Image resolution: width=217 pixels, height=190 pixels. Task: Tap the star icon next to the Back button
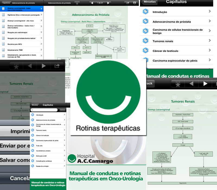pyautogui.click(x=178, y=84)
